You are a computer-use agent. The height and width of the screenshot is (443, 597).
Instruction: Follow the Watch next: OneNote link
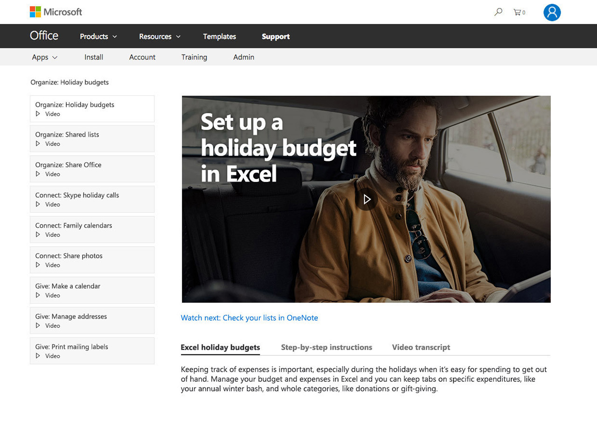(x=249, y=318)
